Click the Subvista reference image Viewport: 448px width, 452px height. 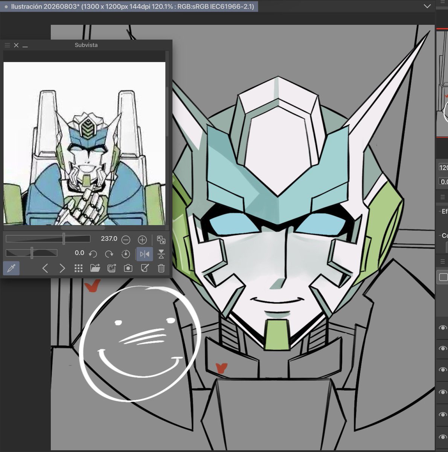(x=84, y=144)
